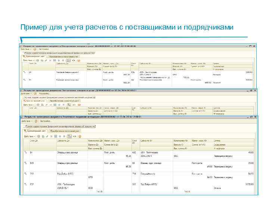Viewport: 269px width, 202px height.
Task: Copy entry icon in topmost goods receipt window toolbar
Action: [x=42, y=61]
